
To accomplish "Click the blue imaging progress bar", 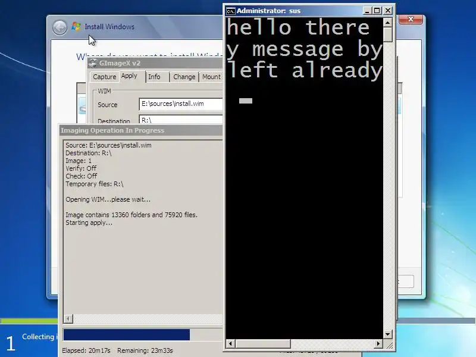I will pyautogui.click(x=127, y=335).
